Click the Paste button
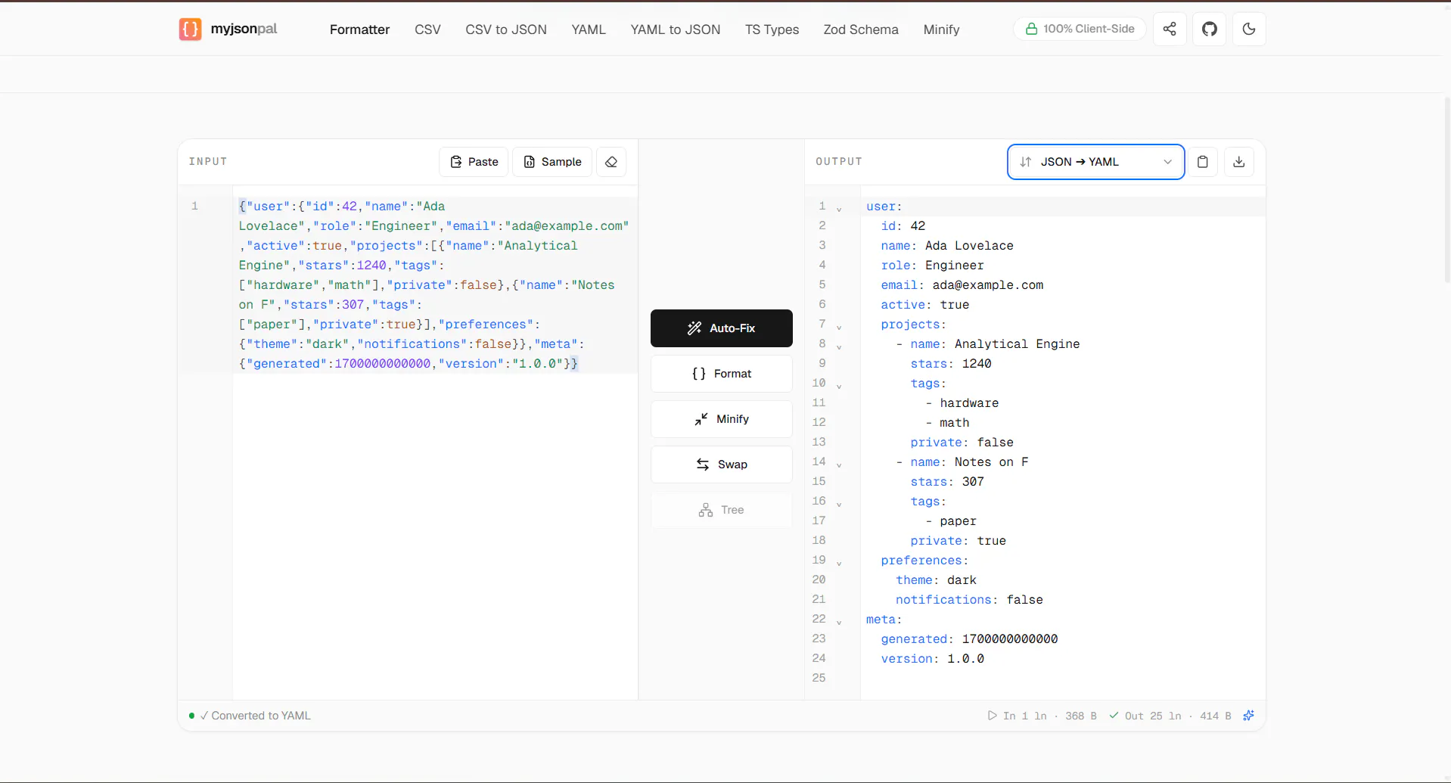1451x783 pixels. click(x=474, y=162)
